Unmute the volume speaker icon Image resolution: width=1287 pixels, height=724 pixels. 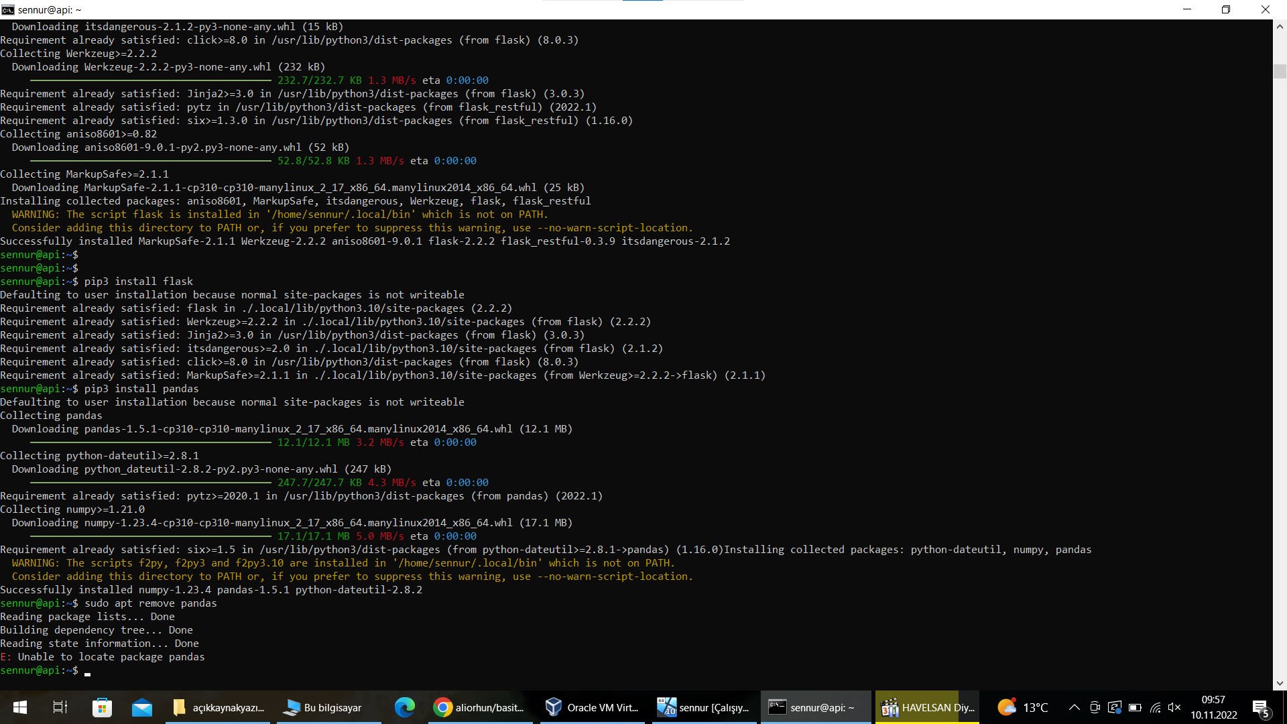(x=1174, y=707)
